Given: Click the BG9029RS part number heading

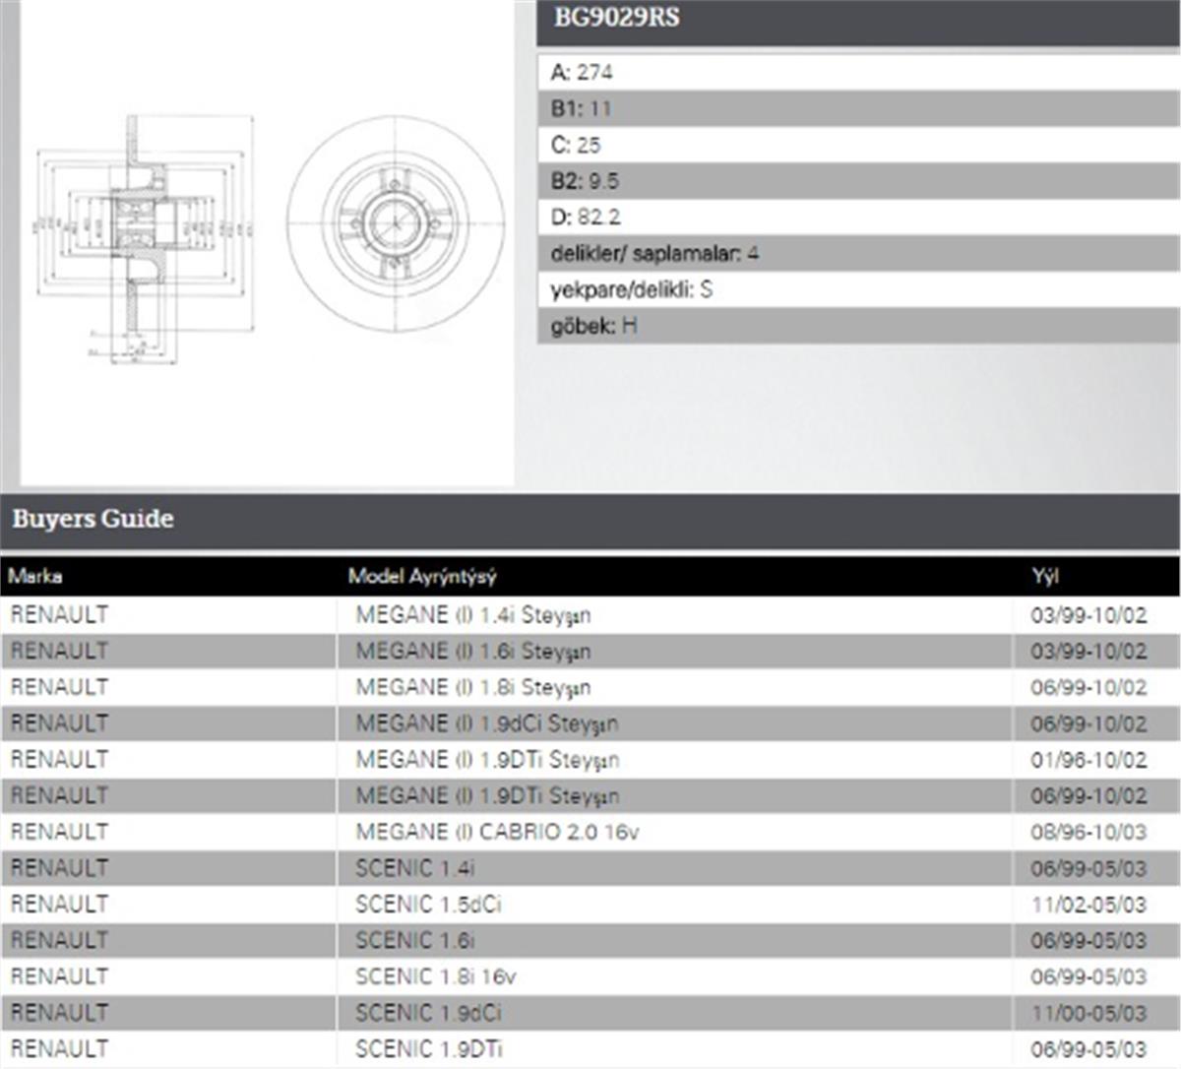Looking at the screenshot, I should tap(616, 18).
